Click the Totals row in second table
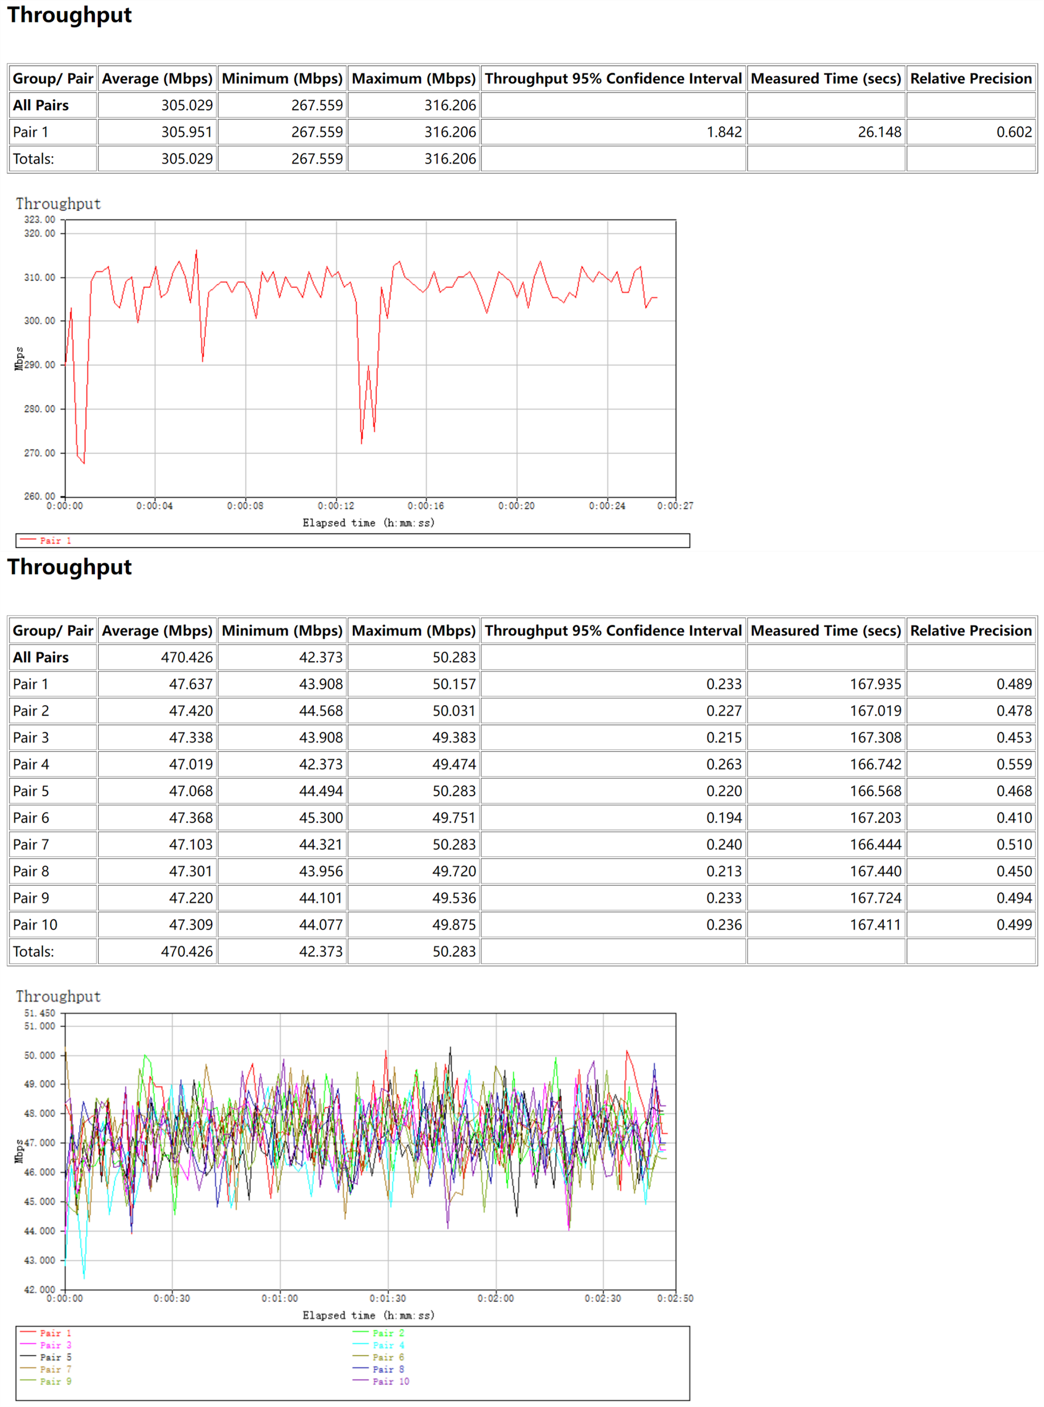This screenshot has width=1044, height=1407. (x=34, y=951)
